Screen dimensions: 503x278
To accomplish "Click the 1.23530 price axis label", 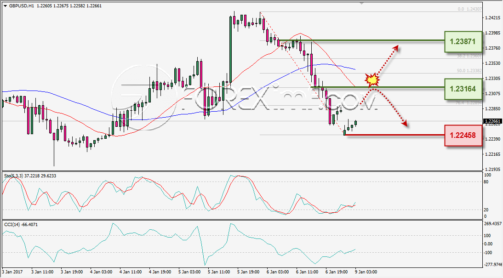I will point(493,63).
